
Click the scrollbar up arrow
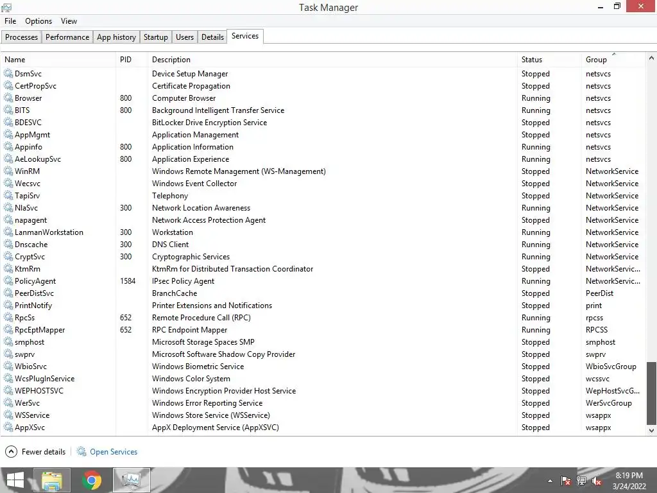[x=652, y=58]
